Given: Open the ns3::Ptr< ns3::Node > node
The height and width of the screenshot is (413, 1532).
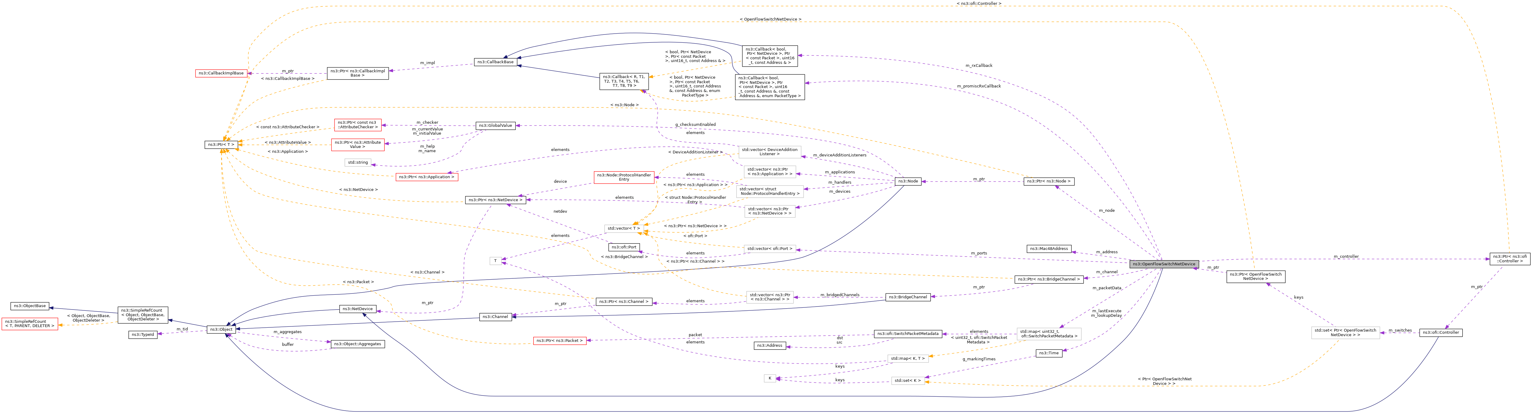Looking at the screenshot, I should (1049, 181).
